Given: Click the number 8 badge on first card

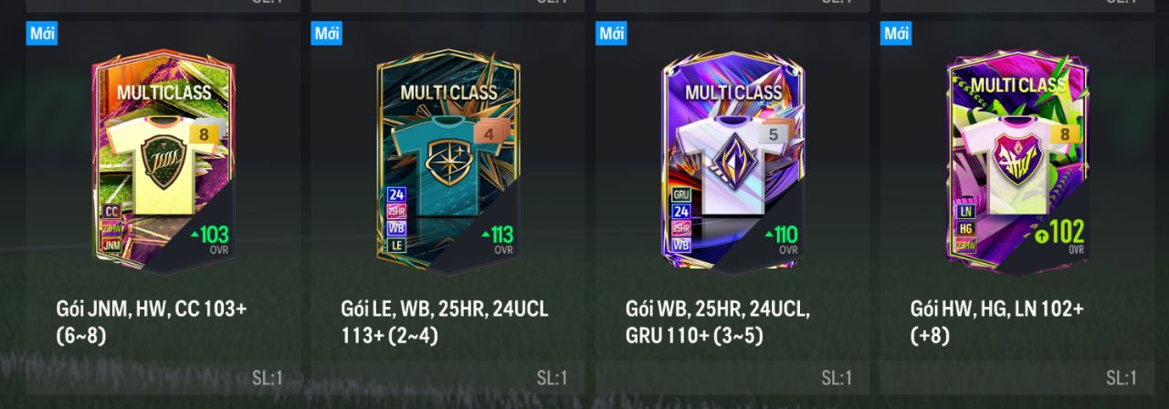Looking at the screenshot, I should click(205, 135).
